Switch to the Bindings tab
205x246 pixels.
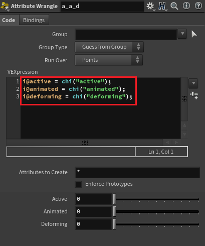[x=34, y=20]
